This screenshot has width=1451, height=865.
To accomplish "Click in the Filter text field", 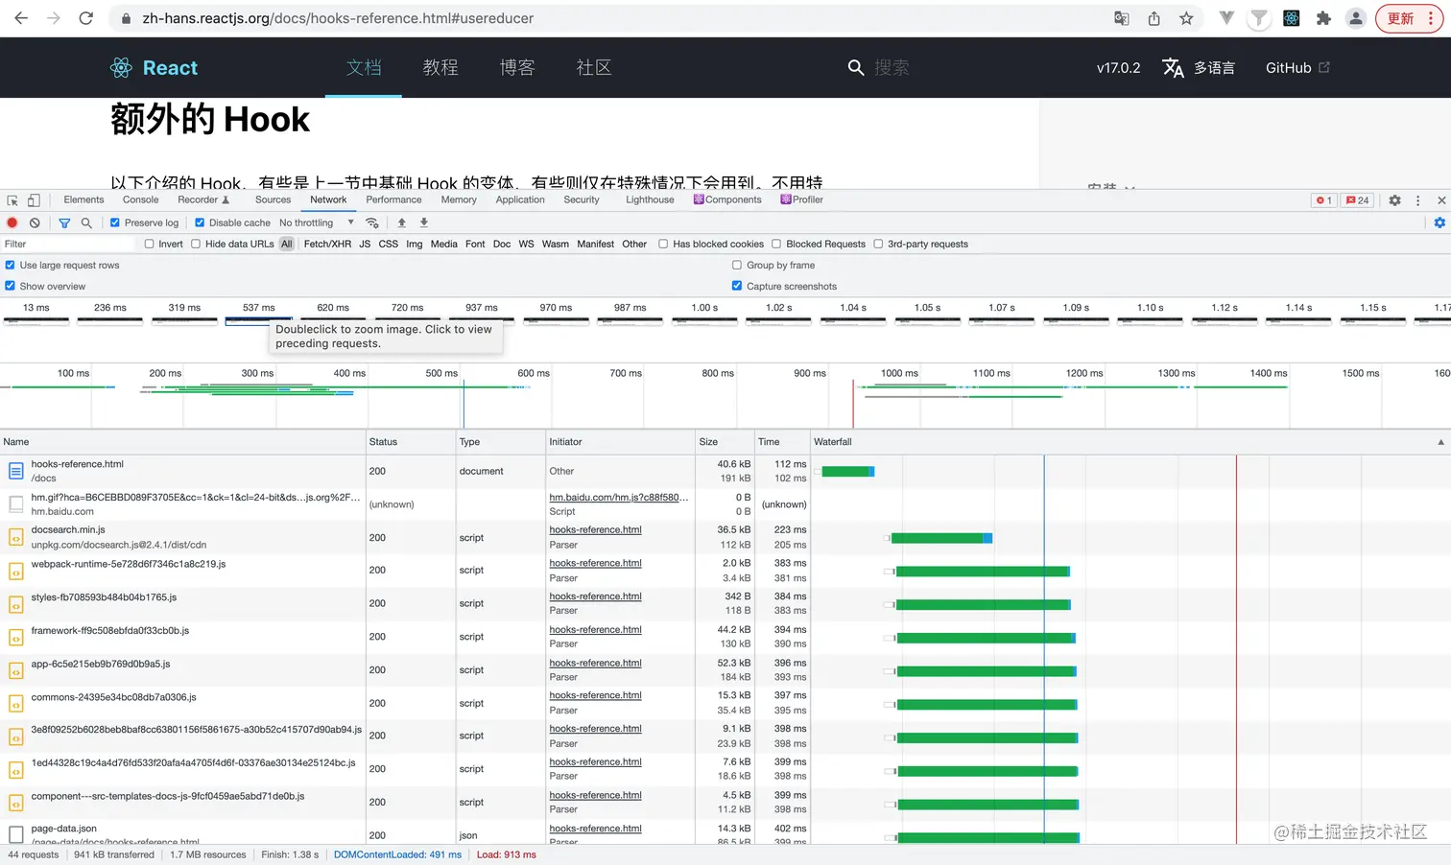I will click(x=69, y=244).
